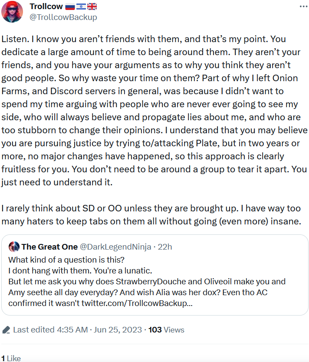Viewport: 309px width, 362px height.
Task: Click the Trollcow display name
Action: tap(46, 7)
